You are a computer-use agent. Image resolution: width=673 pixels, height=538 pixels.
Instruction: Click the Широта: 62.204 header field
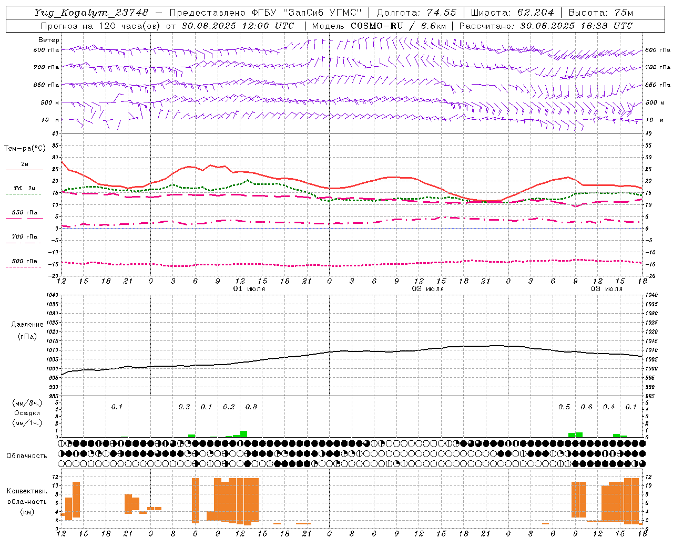tap(512, 13)
